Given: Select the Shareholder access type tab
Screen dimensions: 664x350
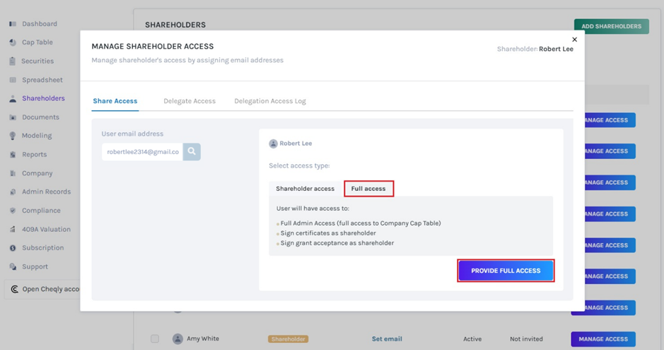Looking at the screenshot, I should [x=305, y=189].
